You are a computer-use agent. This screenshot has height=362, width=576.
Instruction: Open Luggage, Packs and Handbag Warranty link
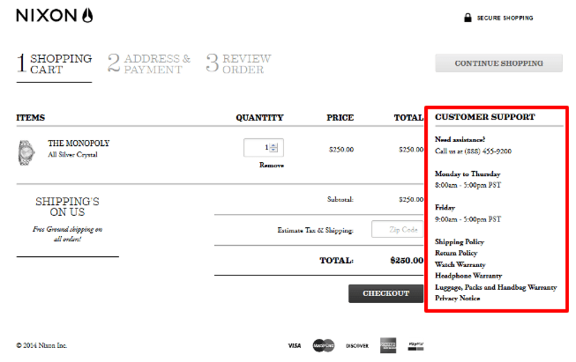coord(496,287)
